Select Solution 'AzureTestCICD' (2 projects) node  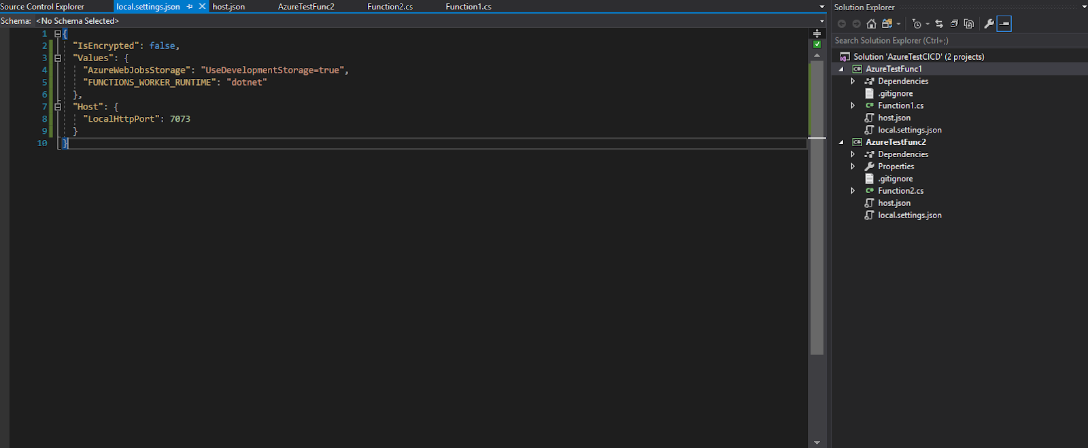[919, 57]
